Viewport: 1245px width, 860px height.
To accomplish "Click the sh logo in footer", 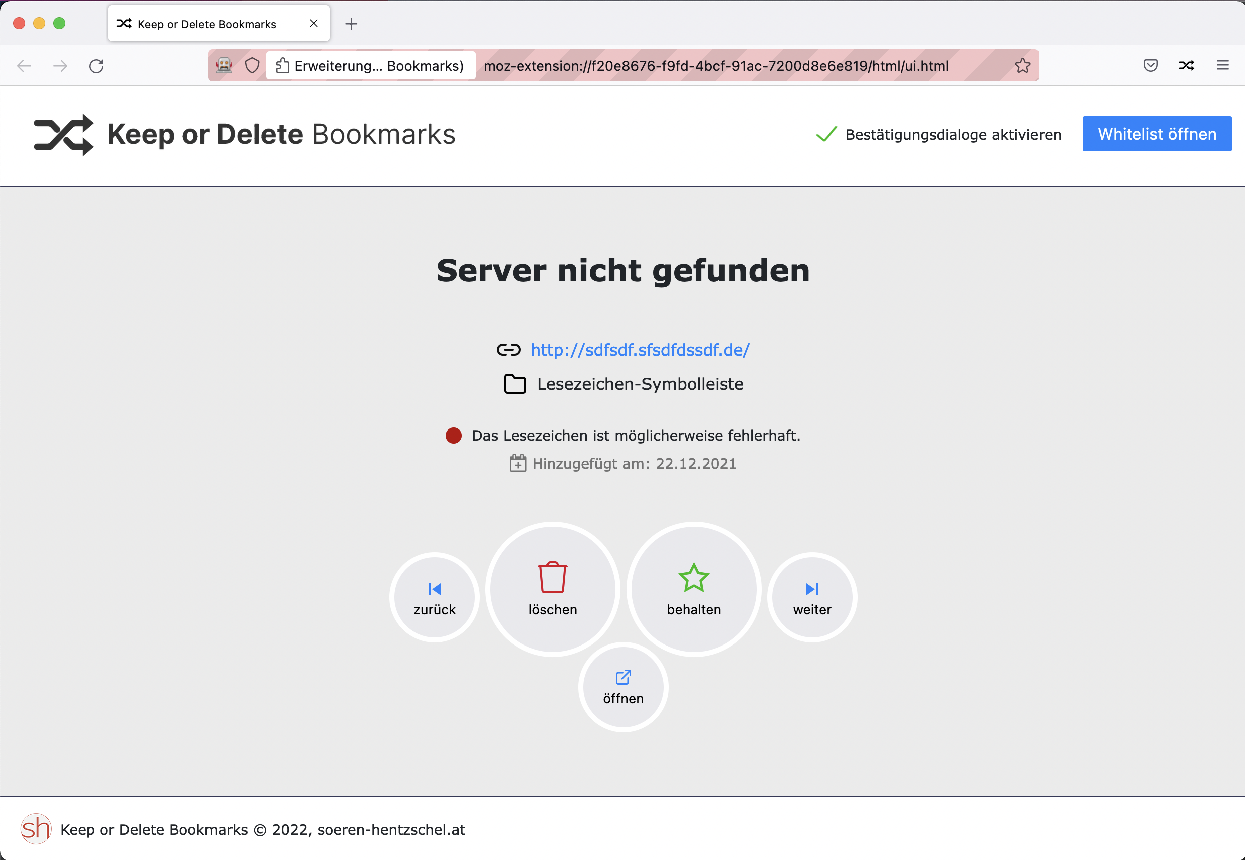I will coord(36,829).
